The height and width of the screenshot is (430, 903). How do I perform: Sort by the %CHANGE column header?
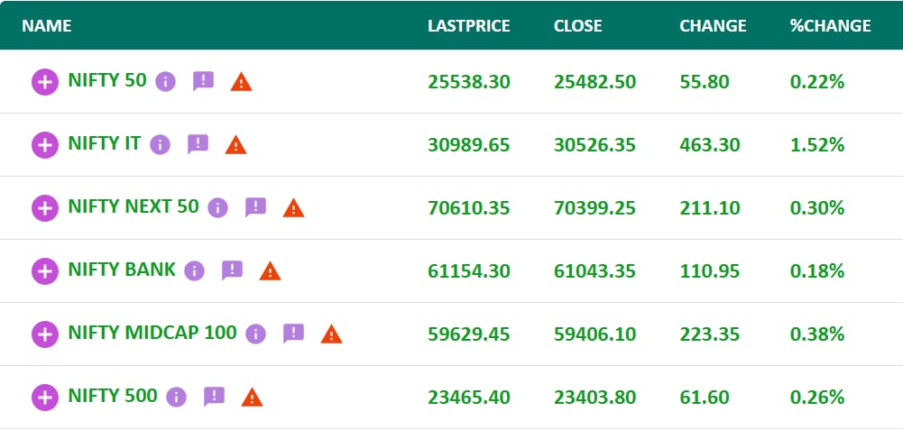pos(830,26)
